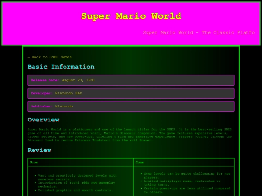
Task: Click con 'Certain power-ups are less utilized'
Action: pos(187,190)
